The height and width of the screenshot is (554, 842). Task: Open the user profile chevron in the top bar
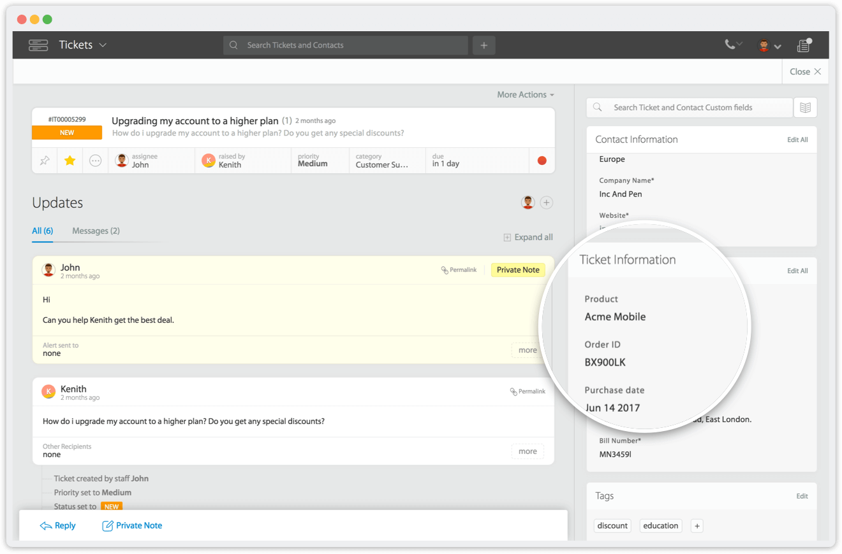[778, 46]
